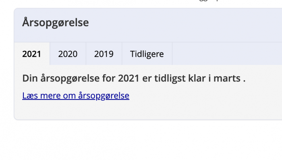Click the word 'Din' starting the message
This screenshot has height=160, width=282.
point(30,78)
